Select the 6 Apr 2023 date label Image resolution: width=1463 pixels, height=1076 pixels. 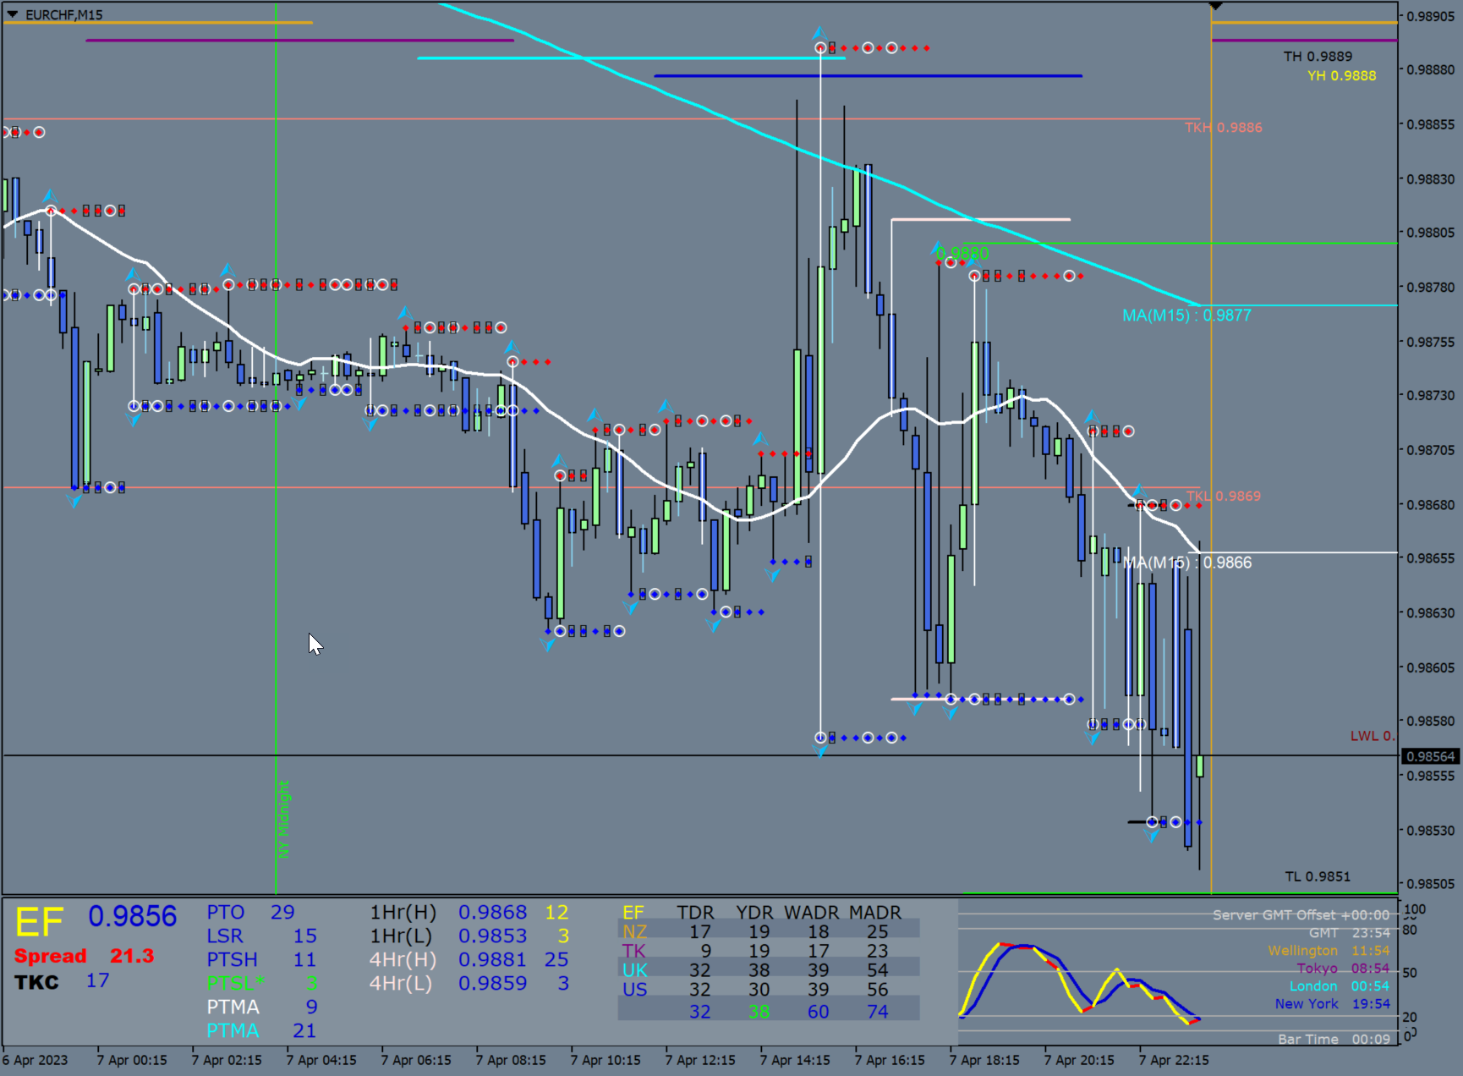36,1059
